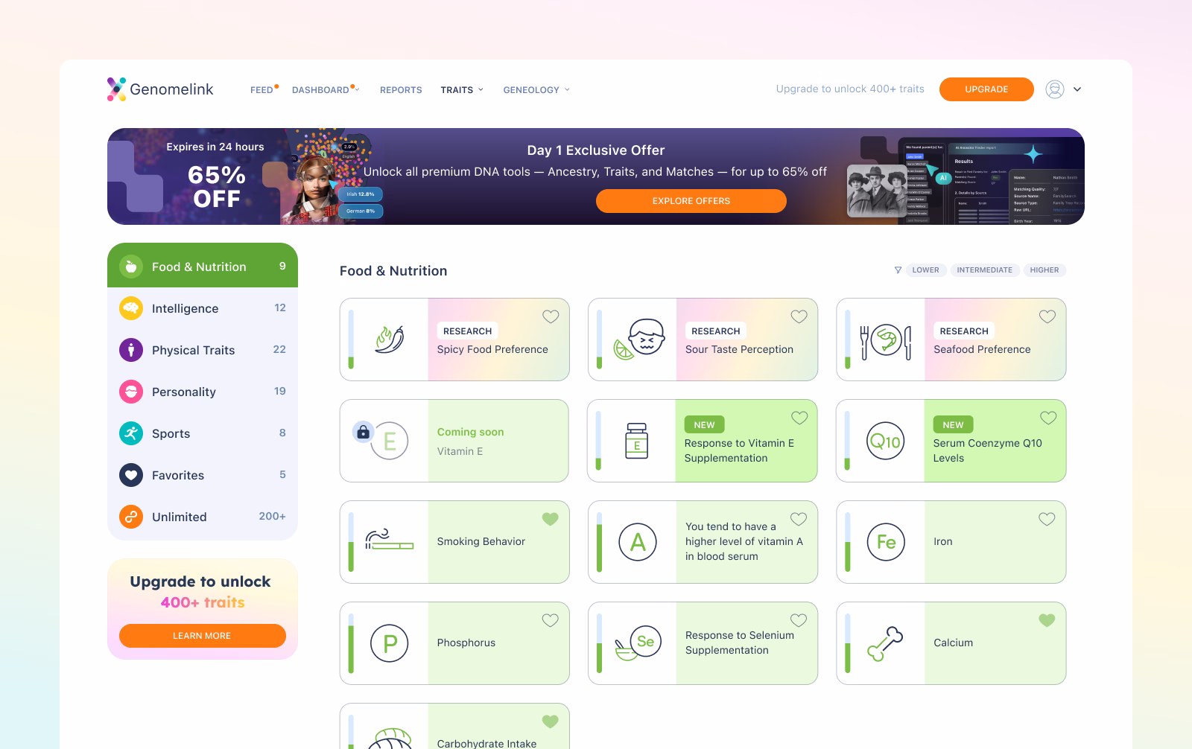The height and width of the screenshot is (749, 1192).
Task: Favorite Seafood Preference heart
Action: point(1047,316)
